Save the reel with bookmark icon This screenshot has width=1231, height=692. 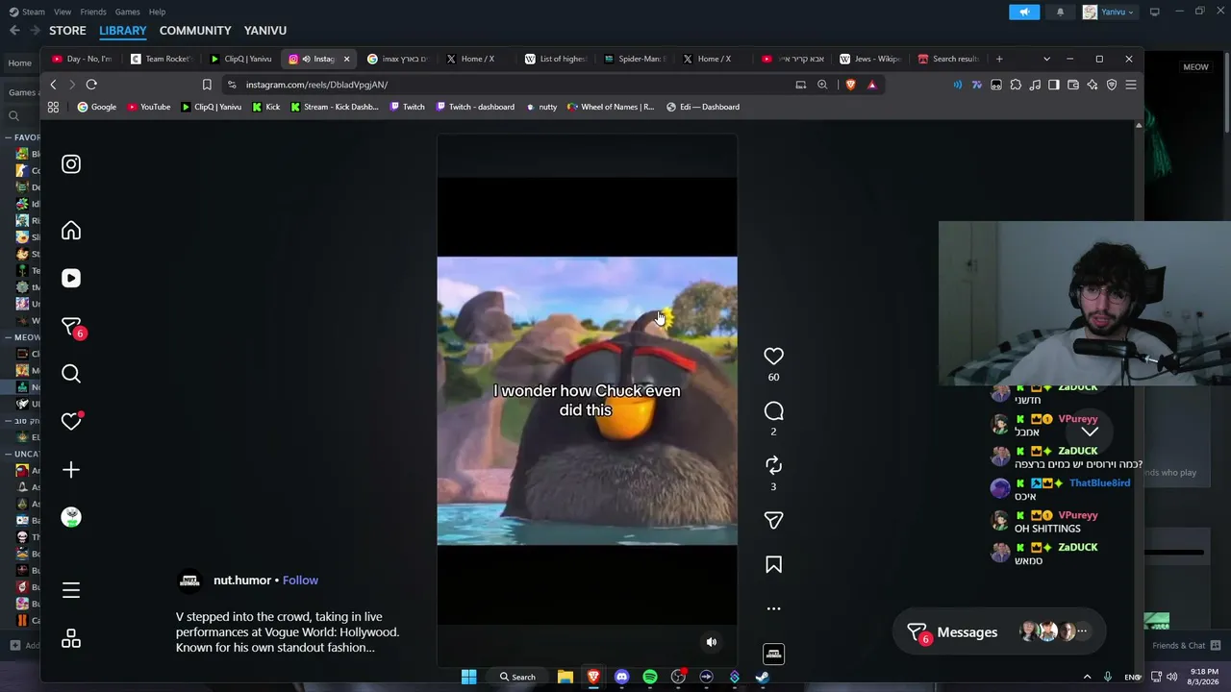click(773, 565)
